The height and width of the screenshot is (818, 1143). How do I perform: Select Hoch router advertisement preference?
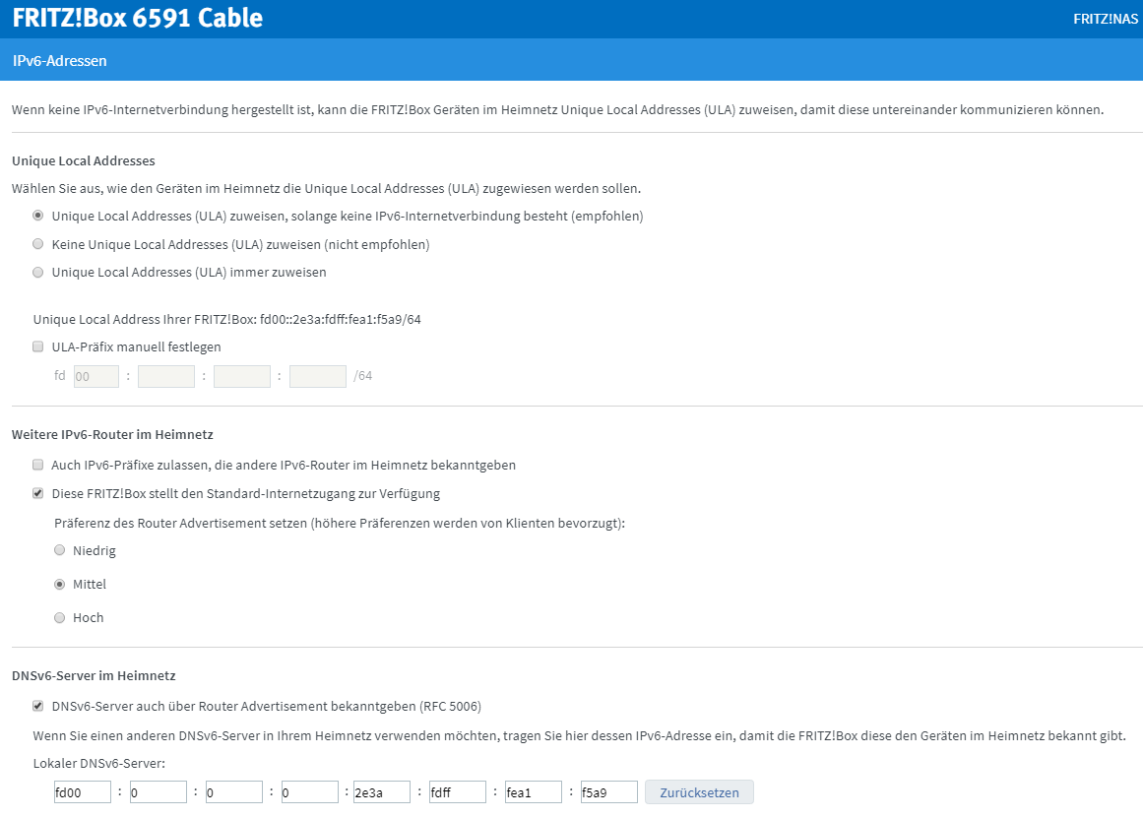click(60, 617)
